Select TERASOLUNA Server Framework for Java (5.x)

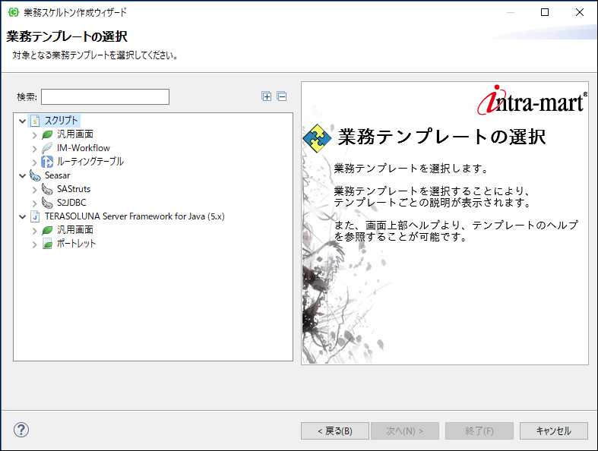tap(134, 216)
